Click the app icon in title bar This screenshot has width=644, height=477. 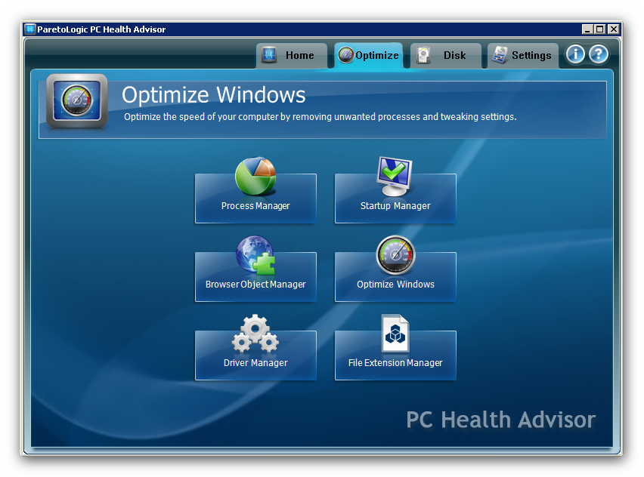(x=30, y=29)
